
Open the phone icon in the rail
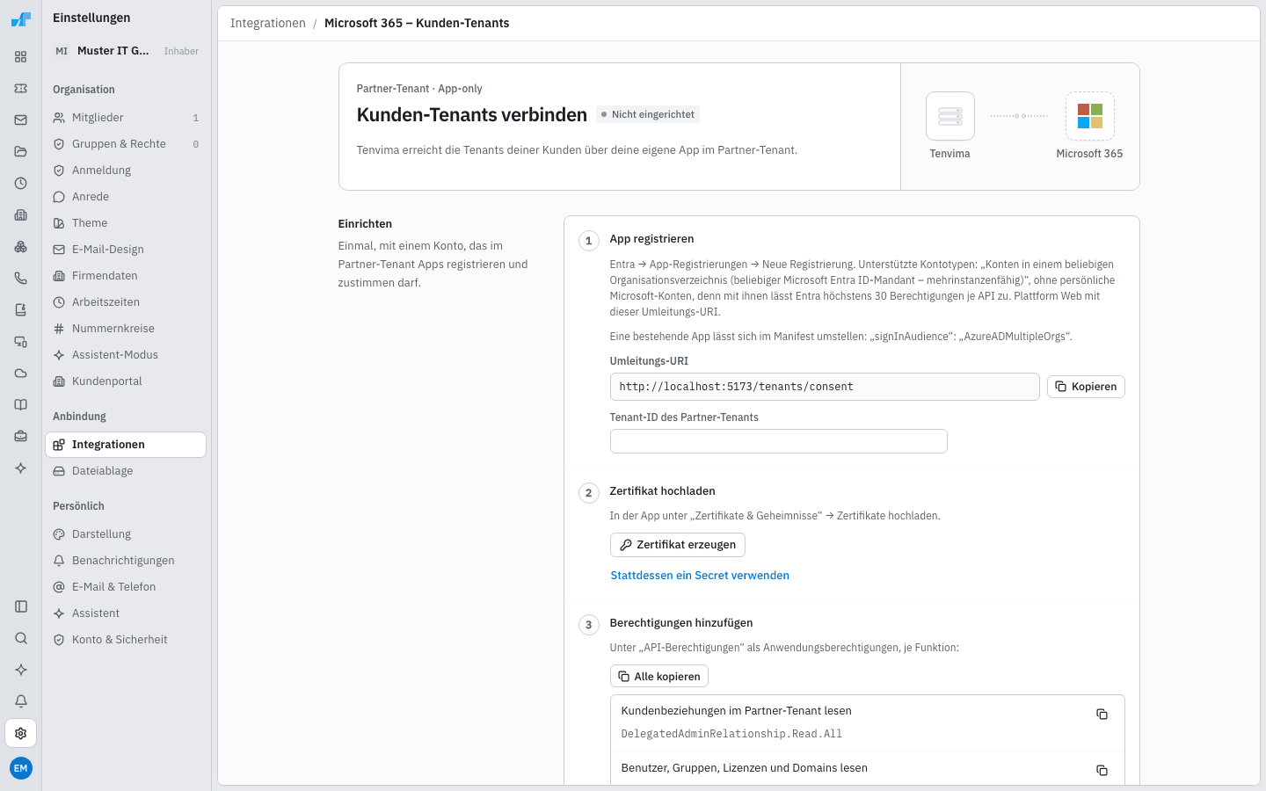[21, 279]
